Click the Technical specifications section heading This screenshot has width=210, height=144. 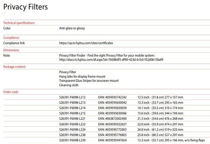[19, 23]
